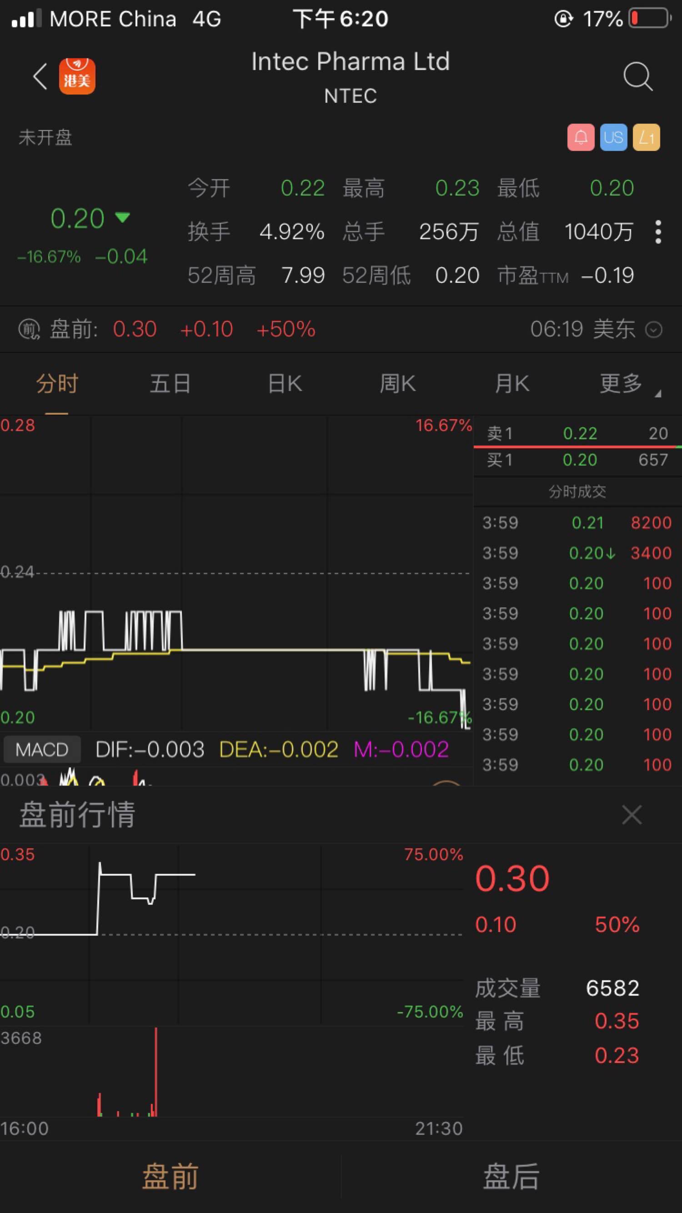Tap the Intec Pharma Ltd title
Image resolution: width=682 pixels, height=1213 pixels.
(x=351, y=62)
